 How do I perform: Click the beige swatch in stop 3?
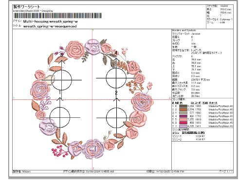[183, 113]
